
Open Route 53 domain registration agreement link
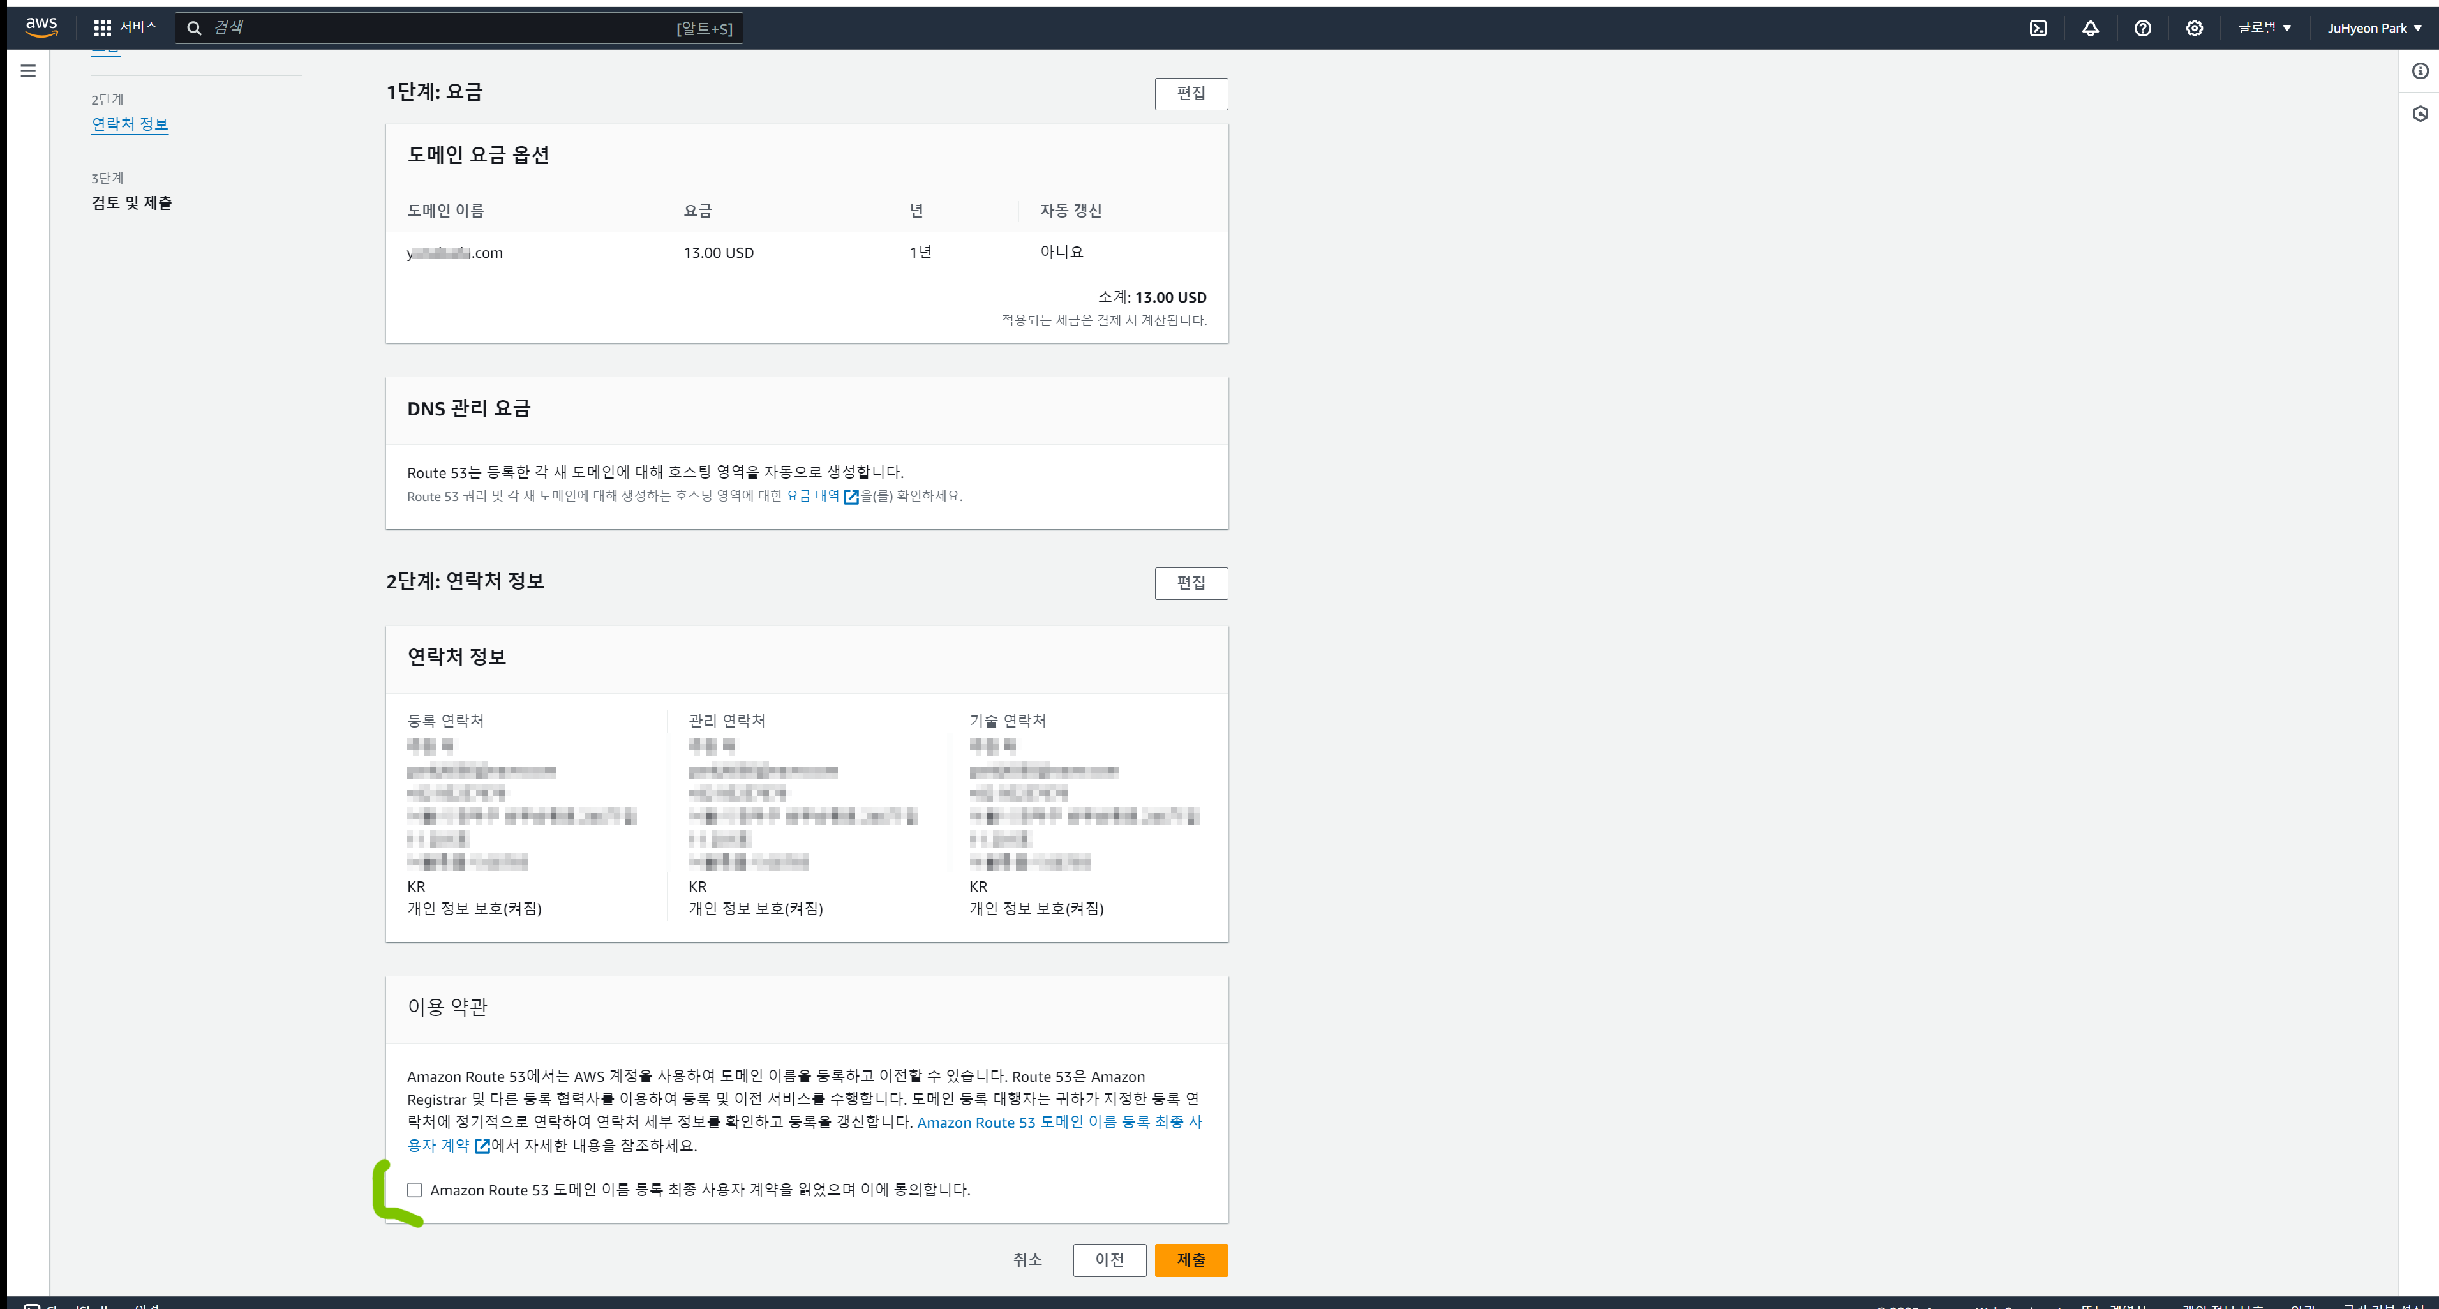tap(1059, 1123)
